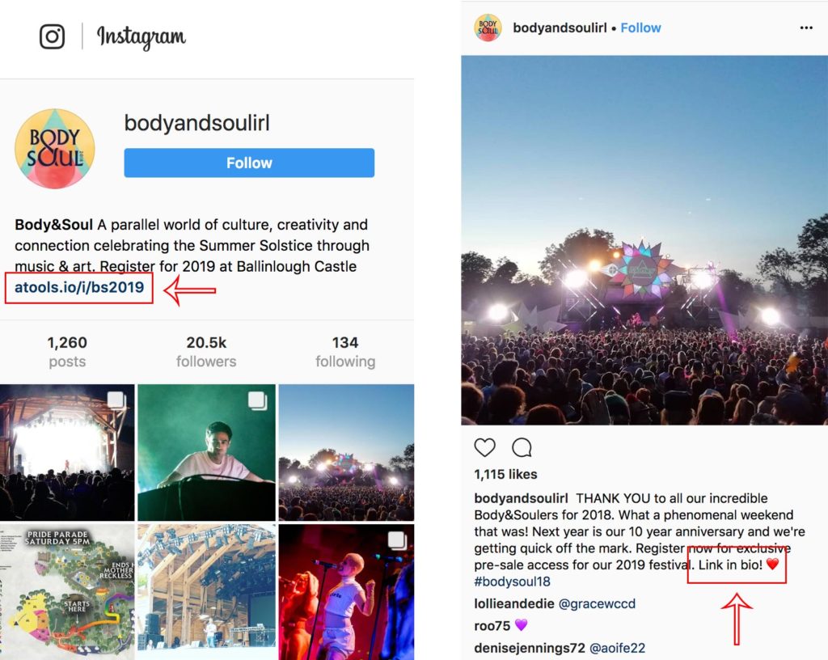This screenshot has height=660, width=828.
Task: Click the bodyandsoulirl username in post header
Action: (558, 27)
